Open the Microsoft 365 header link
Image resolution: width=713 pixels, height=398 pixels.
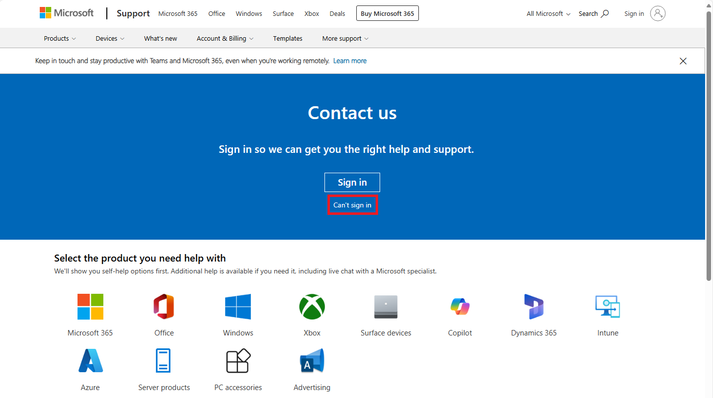(178, 13)
